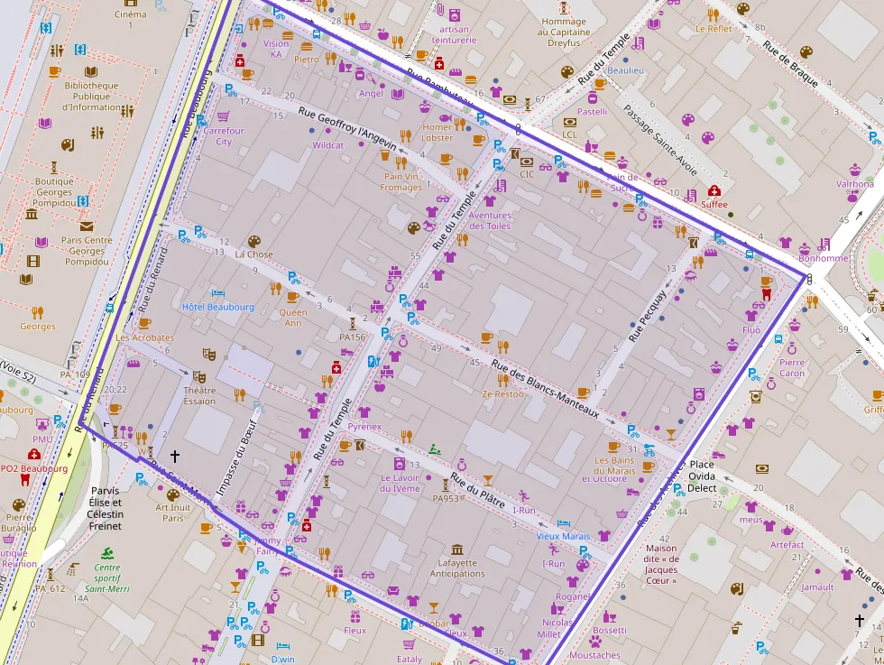Click the Centre sportif Saint-Merri swimming icon
Viewport: 884px width, 665px height.
click(x=108, y=553)
